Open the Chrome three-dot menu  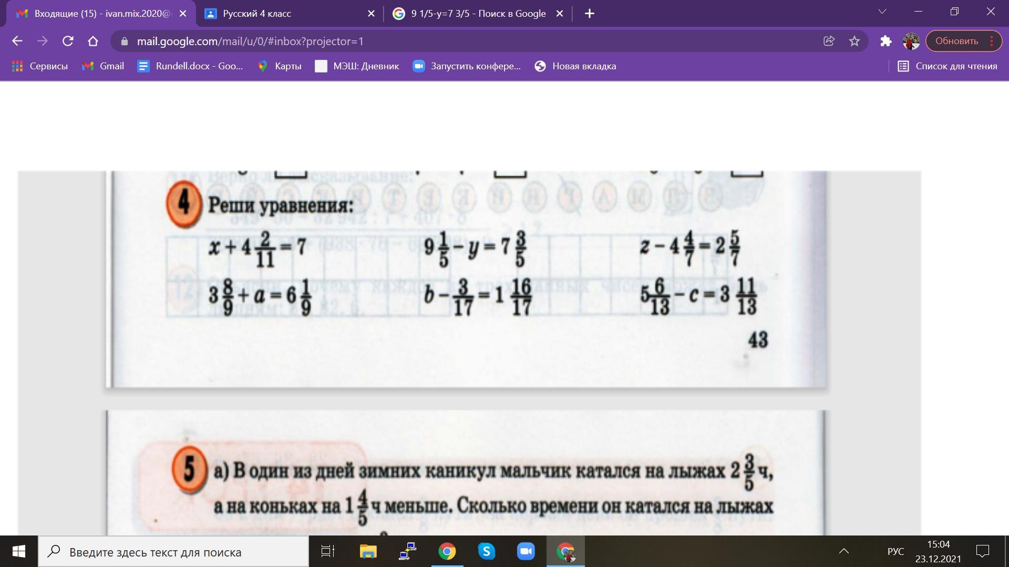(992, 41)
